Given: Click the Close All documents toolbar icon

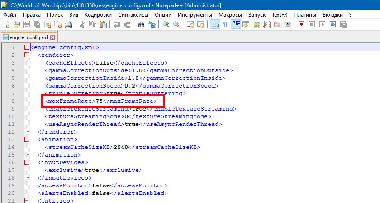Looking at the screenshot, I should pyautogui.click(x=58, y=24).
